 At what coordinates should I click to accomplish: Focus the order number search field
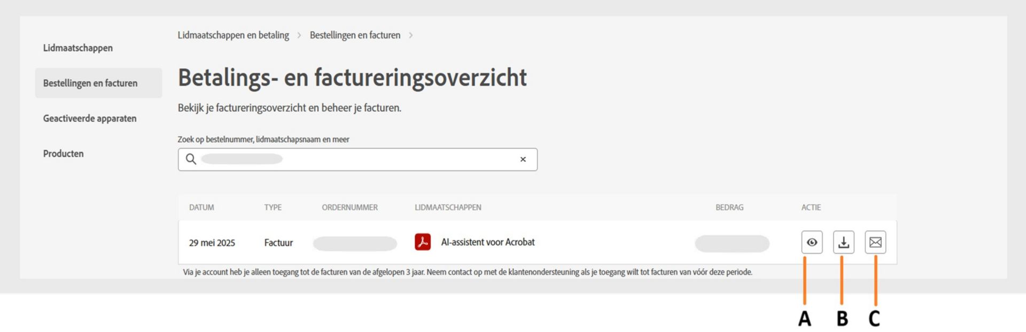pyautogui.click(x=357, y=159)
